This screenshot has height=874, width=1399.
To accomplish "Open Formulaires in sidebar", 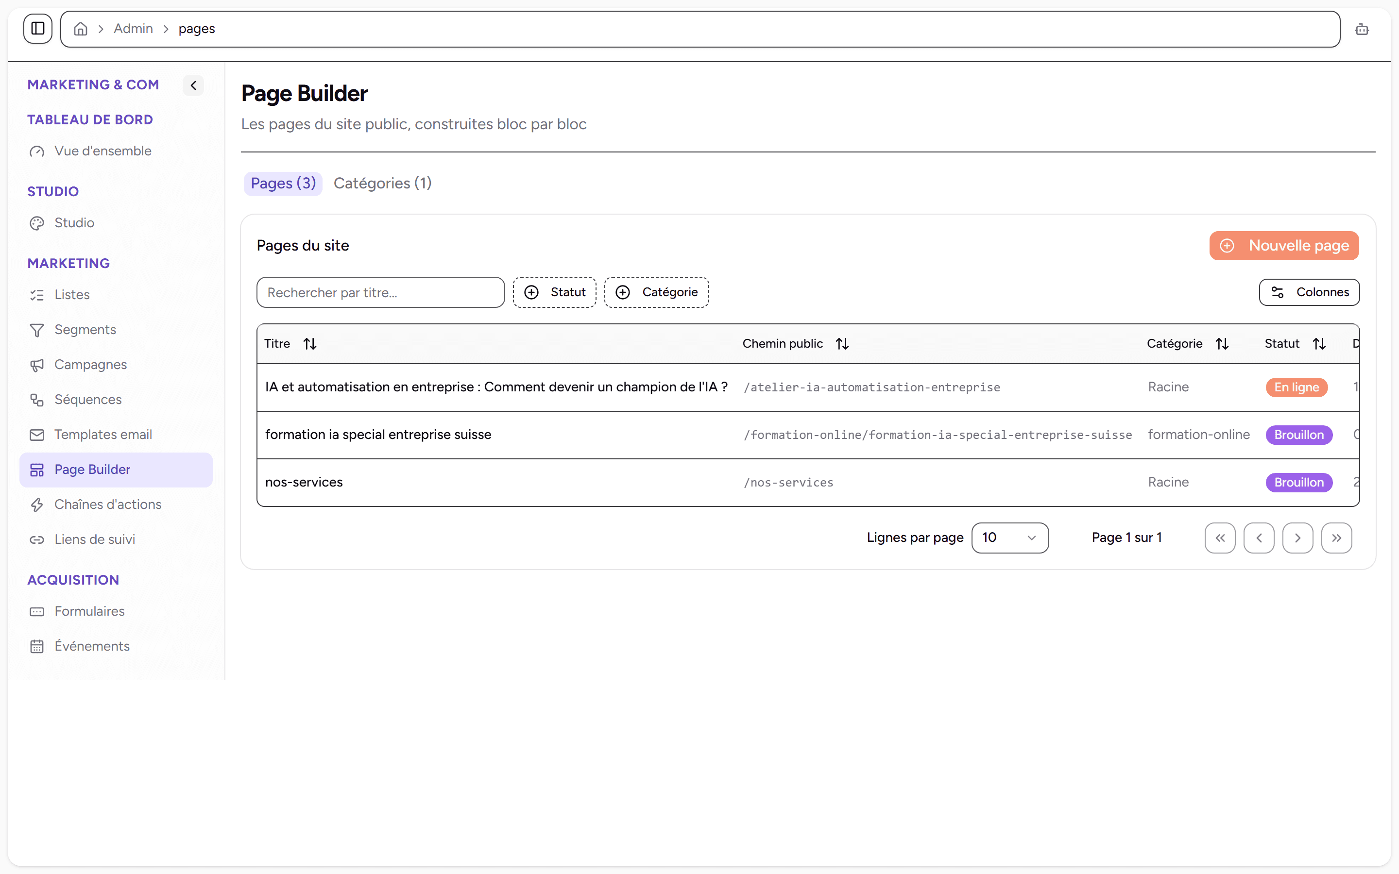I will (x=116, y=612).
